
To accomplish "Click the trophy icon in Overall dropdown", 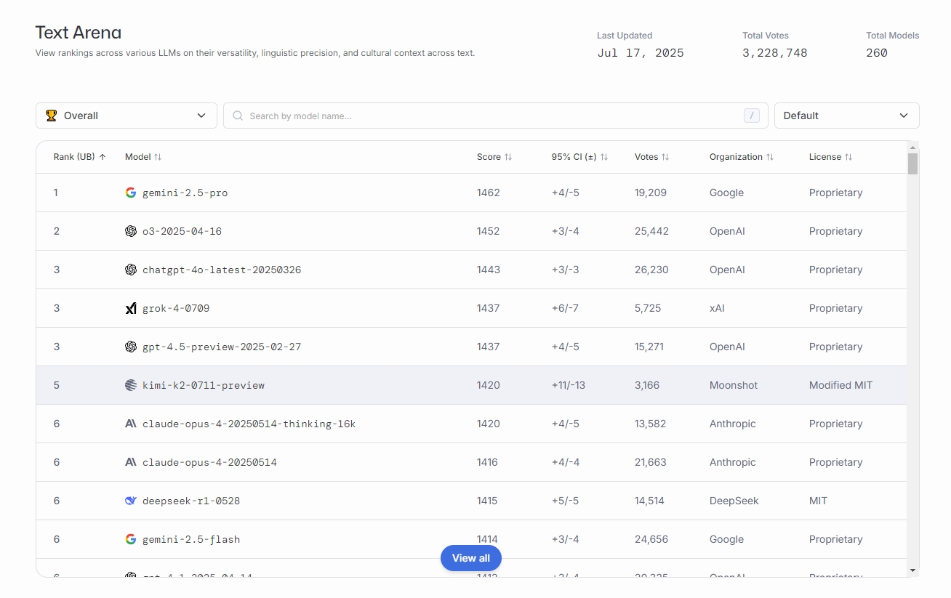I will [51, 116].
